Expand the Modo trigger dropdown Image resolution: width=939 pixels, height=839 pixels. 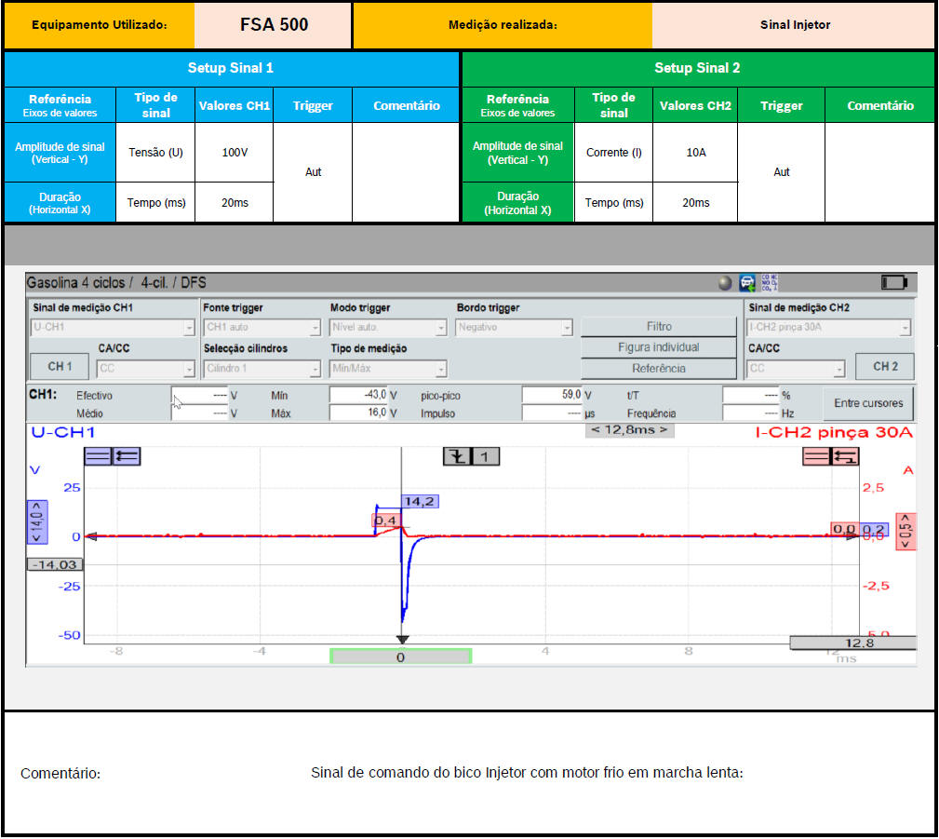(389, 328)
